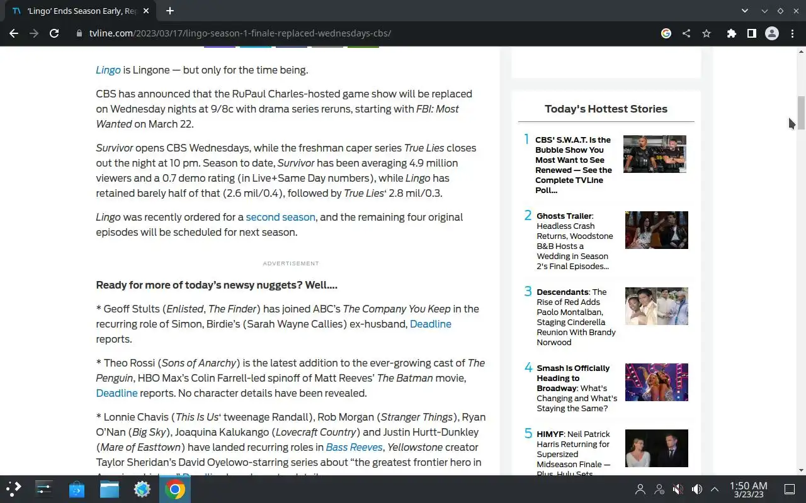The image size is (806, 503).
Task: Open Deadline link in Geoff Stults item
Action: (x=431, y=324)
